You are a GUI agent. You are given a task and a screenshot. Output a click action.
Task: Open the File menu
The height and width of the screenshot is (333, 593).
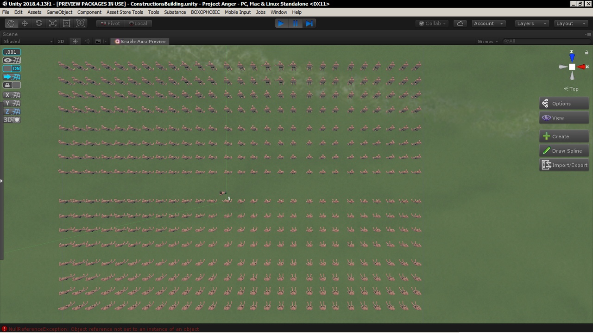point(6,12)
